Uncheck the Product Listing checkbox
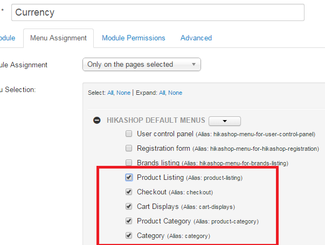 129,177
